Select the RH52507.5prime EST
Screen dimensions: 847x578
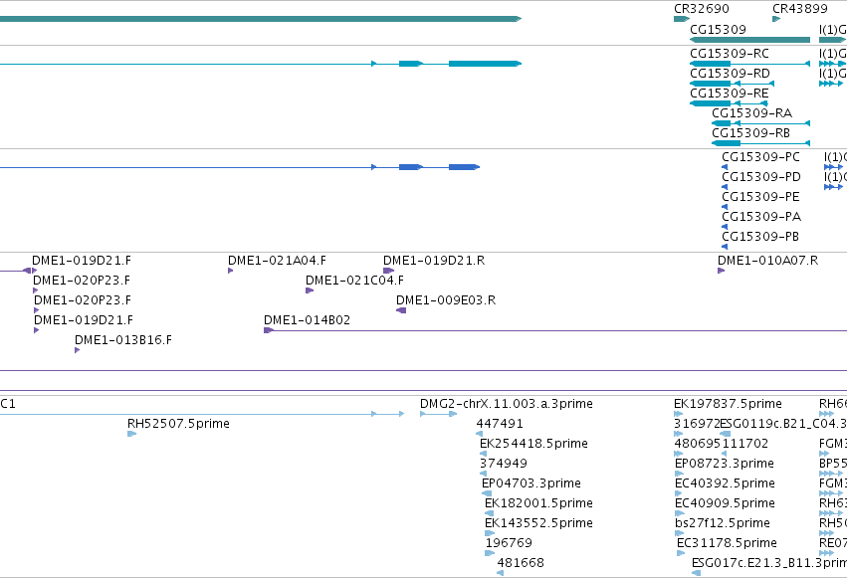coord(178,424)
